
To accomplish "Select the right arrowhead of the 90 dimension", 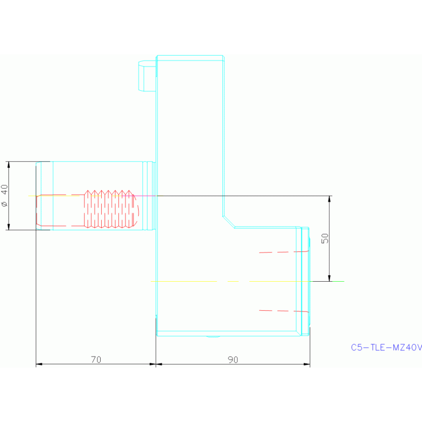I will click(306, 364).
